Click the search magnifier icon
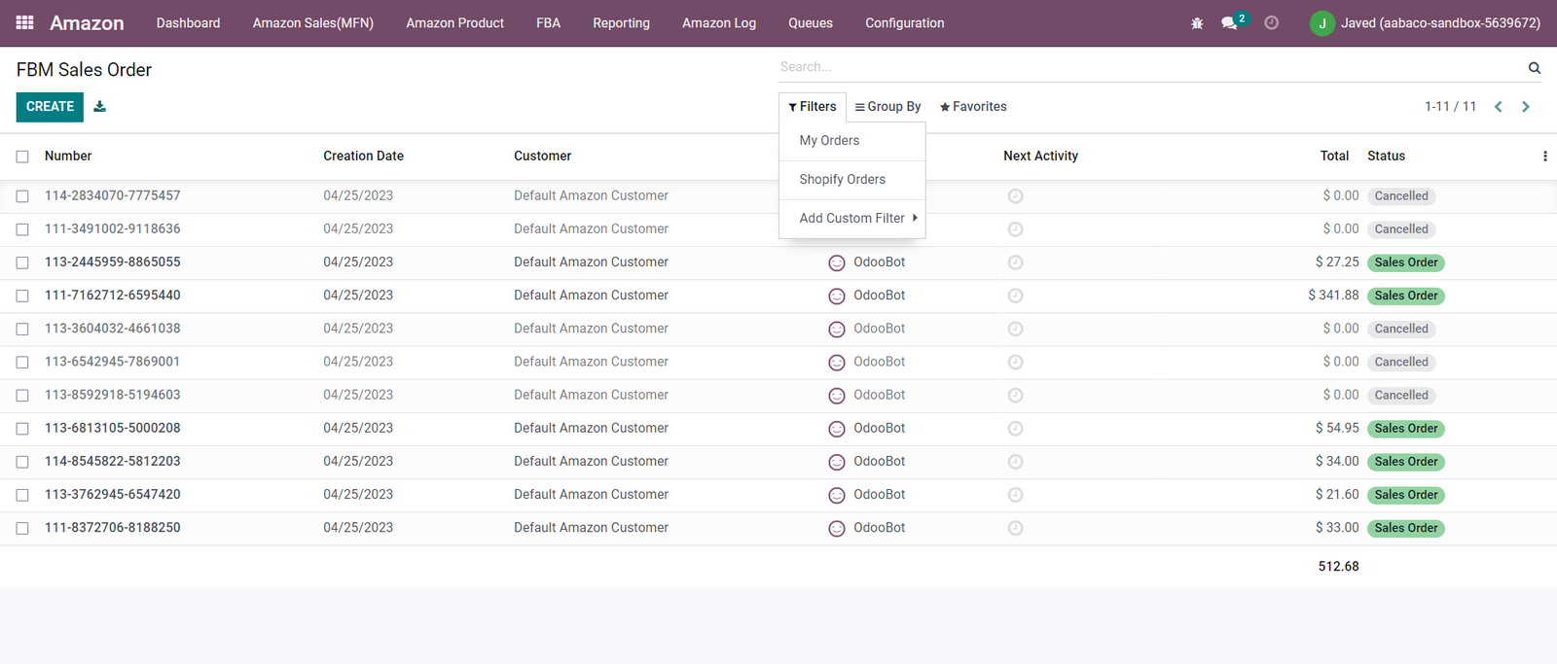 [x=1535, y=68]
